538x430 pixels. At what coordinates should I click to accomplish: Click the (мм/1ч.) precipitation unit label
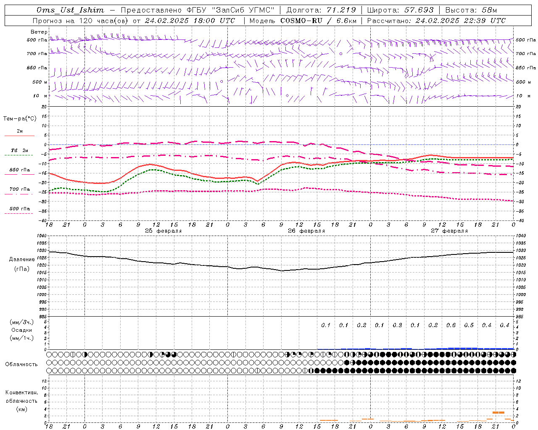22,338
